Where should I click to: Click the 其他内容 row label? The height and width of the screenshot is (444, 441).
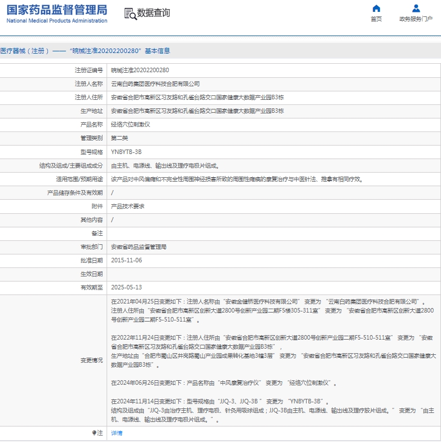91,220
